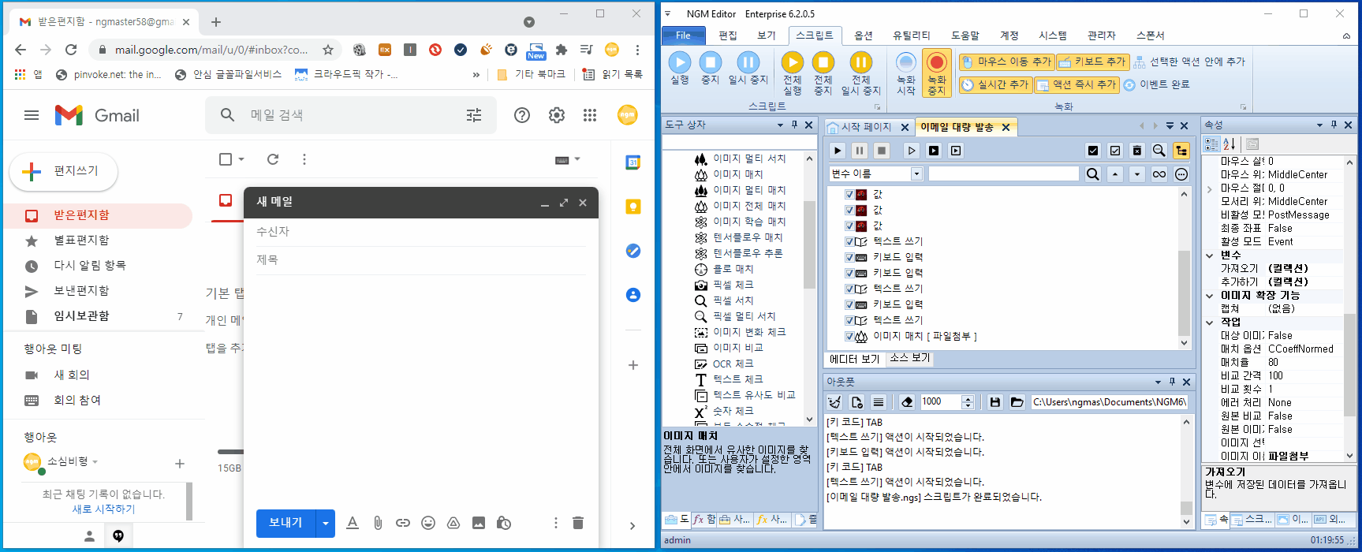
Task: Collapse 변수 category in properties panel
Action: [x=1210, y=255]
